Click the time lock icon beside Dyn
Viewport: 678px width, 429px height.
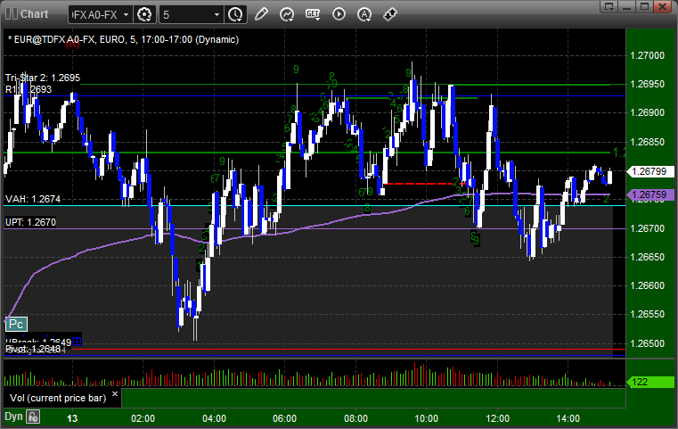click(x=33, y=417)
